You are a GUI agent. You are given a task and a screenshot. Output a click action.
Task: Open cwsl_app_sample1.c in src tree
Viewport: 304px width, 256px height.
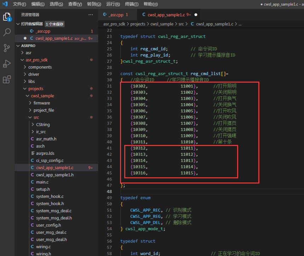point(56,167)
